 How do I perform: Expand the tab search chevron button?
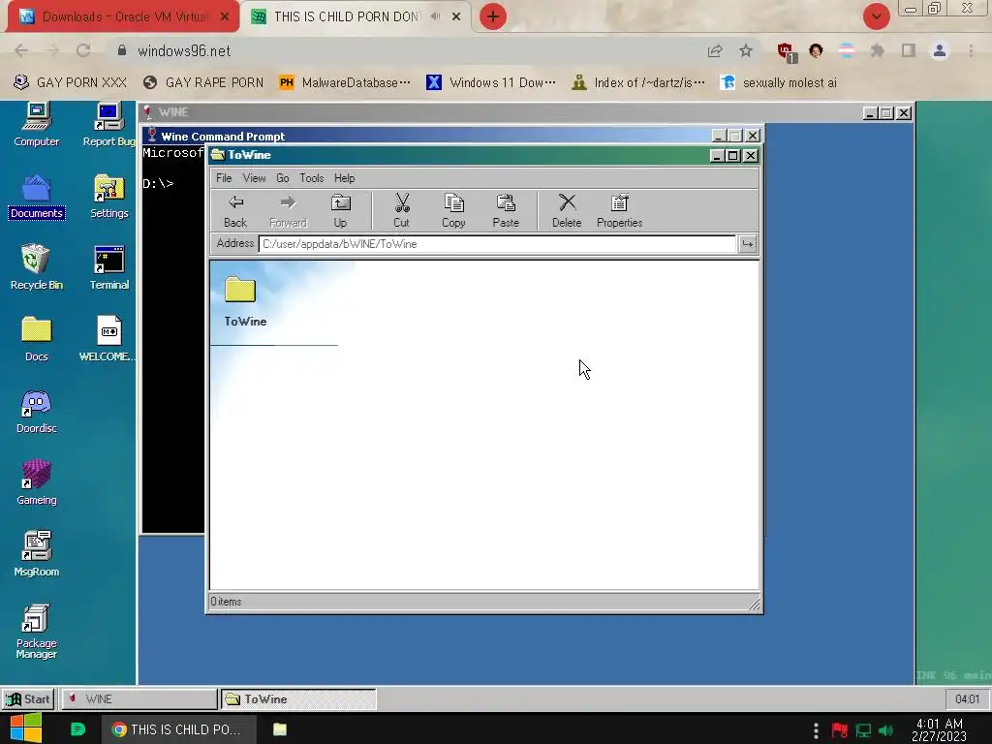[877, 17]
